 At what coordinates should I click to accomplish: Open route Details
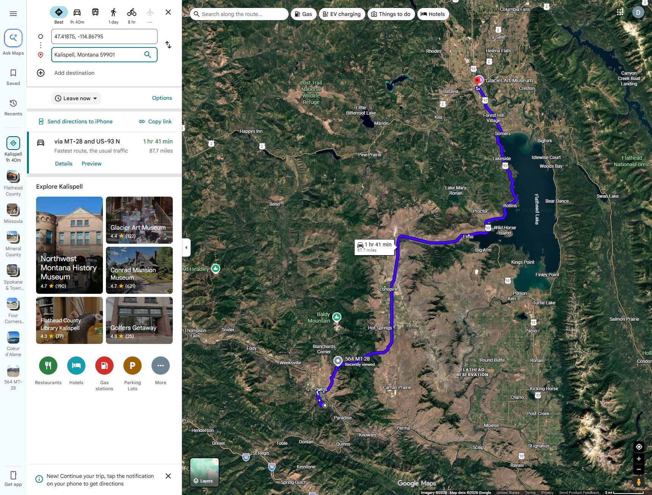64,164
